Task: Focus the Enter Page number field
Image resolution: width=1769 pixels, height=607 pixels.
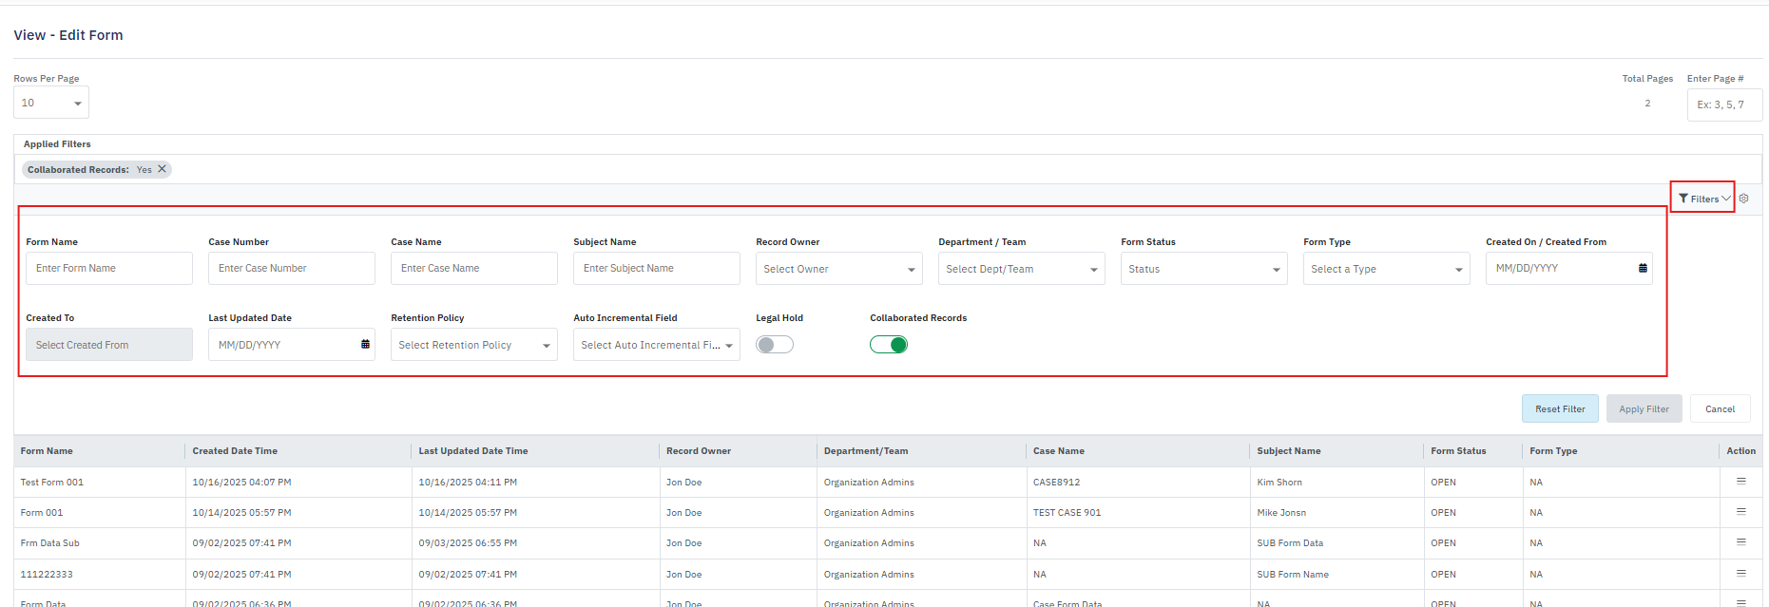Action: click(x=1723, y=104)
